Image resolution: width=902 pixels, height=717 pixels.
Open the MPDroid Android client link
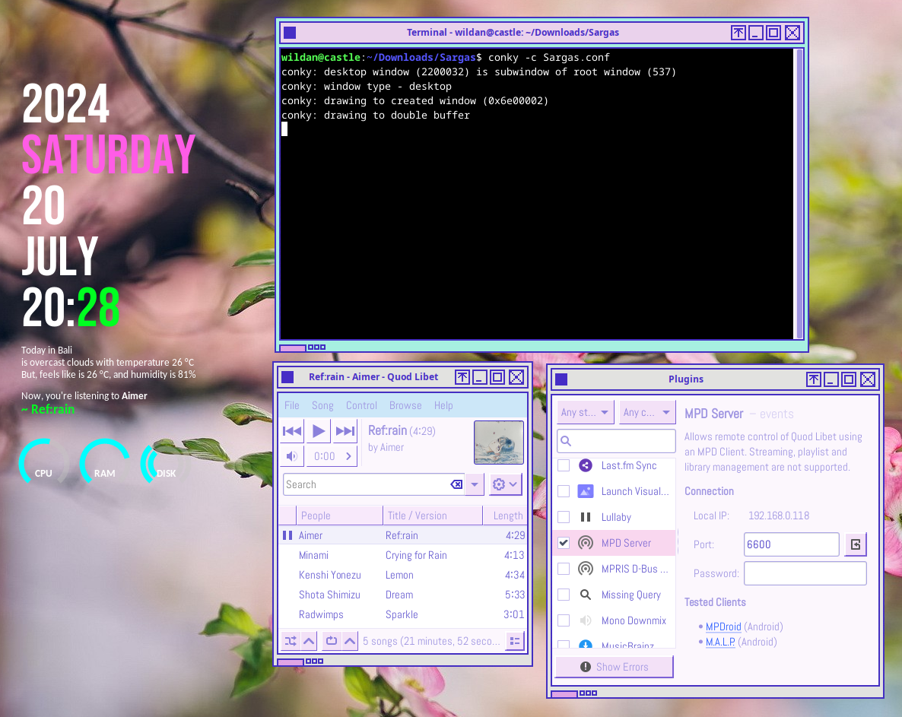point(723,627)
